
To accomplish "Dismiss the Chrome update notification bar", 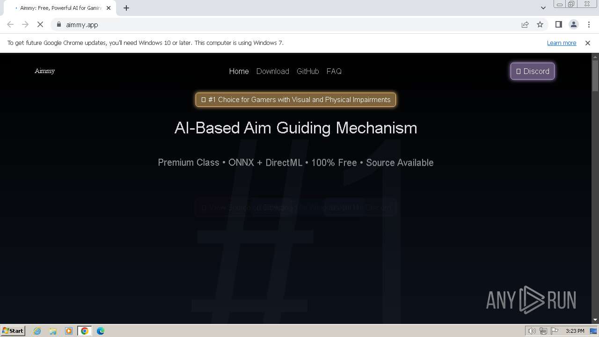I will pos(588,43).
